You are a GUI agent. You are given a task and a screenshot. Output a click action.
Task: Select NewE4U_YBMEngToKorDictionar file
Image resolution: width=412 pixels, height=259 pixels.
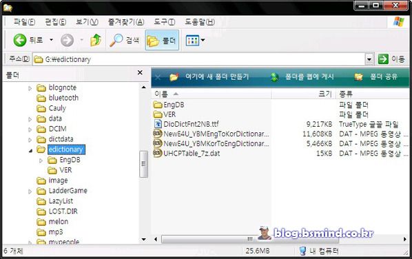click(x=216, y=134)
